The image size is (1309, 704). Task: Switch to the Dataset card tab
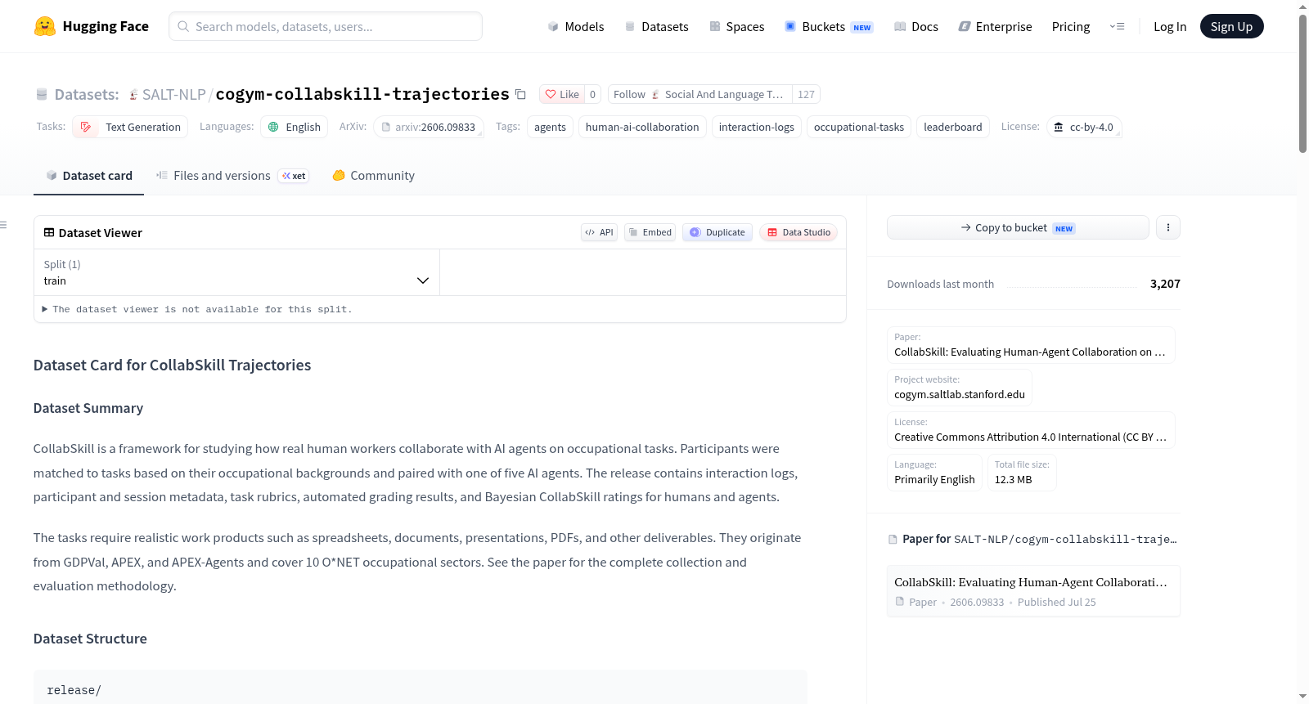point(88,176)
